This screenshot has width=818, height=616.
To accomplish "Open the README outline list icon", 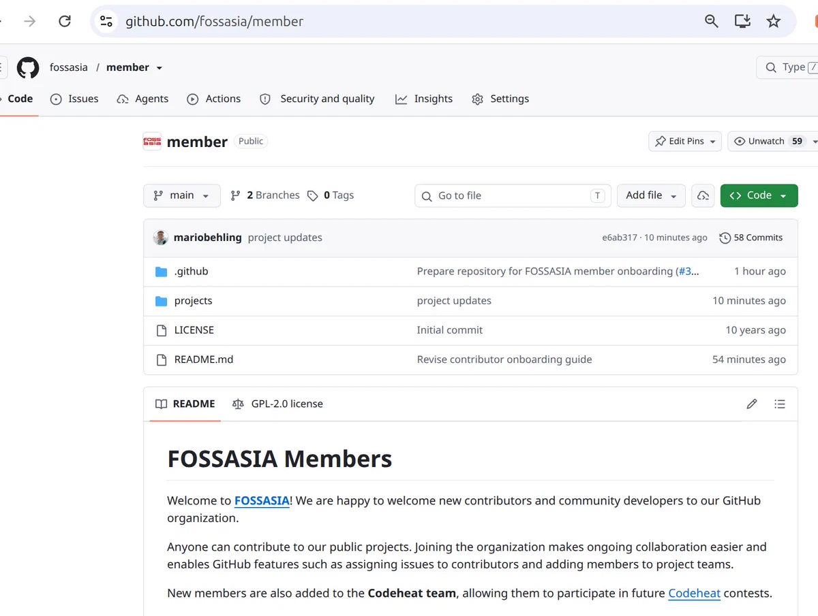I will tap(780, 404).
